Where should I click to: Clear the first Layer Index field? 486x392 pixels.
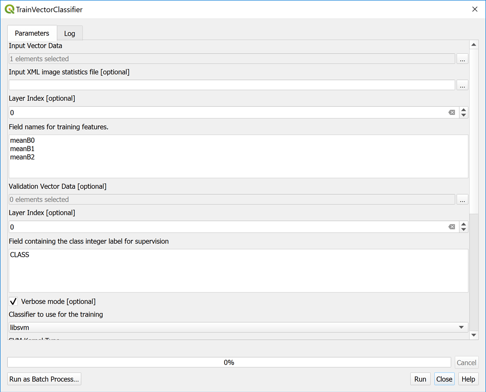coord(451,112)
